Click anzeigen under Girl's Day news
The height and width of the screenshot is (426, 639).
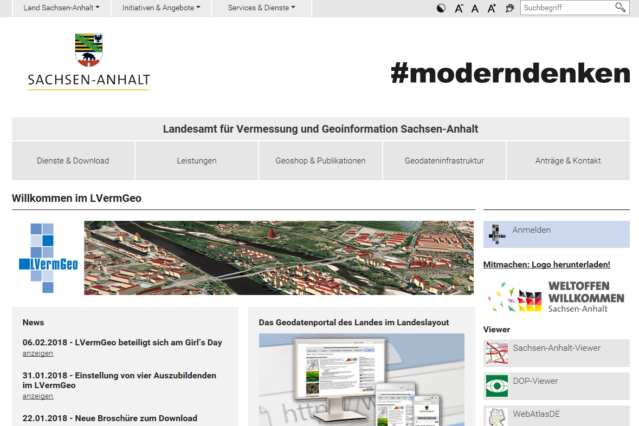click(38, 353)
